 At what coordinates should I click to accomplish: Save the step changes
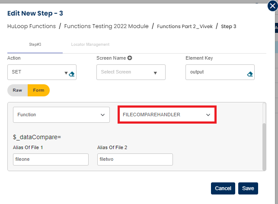248,188
